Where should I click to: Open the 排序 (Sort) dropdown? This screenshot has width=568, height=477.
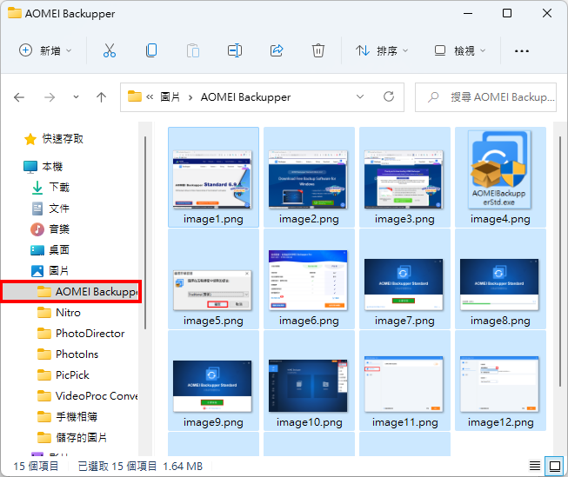pyautogui.click(x=382, y=50)
